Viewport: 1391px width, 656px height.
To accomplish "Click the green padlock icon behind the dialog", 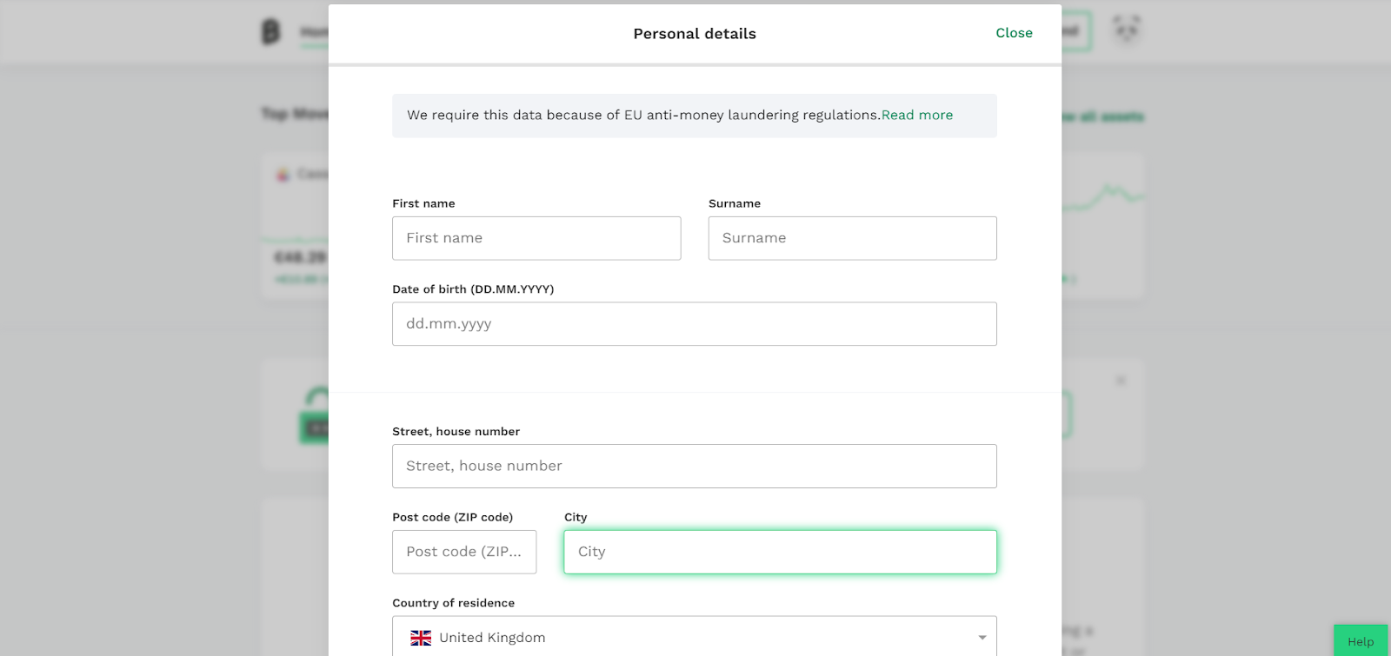I will tap(315, 415).
